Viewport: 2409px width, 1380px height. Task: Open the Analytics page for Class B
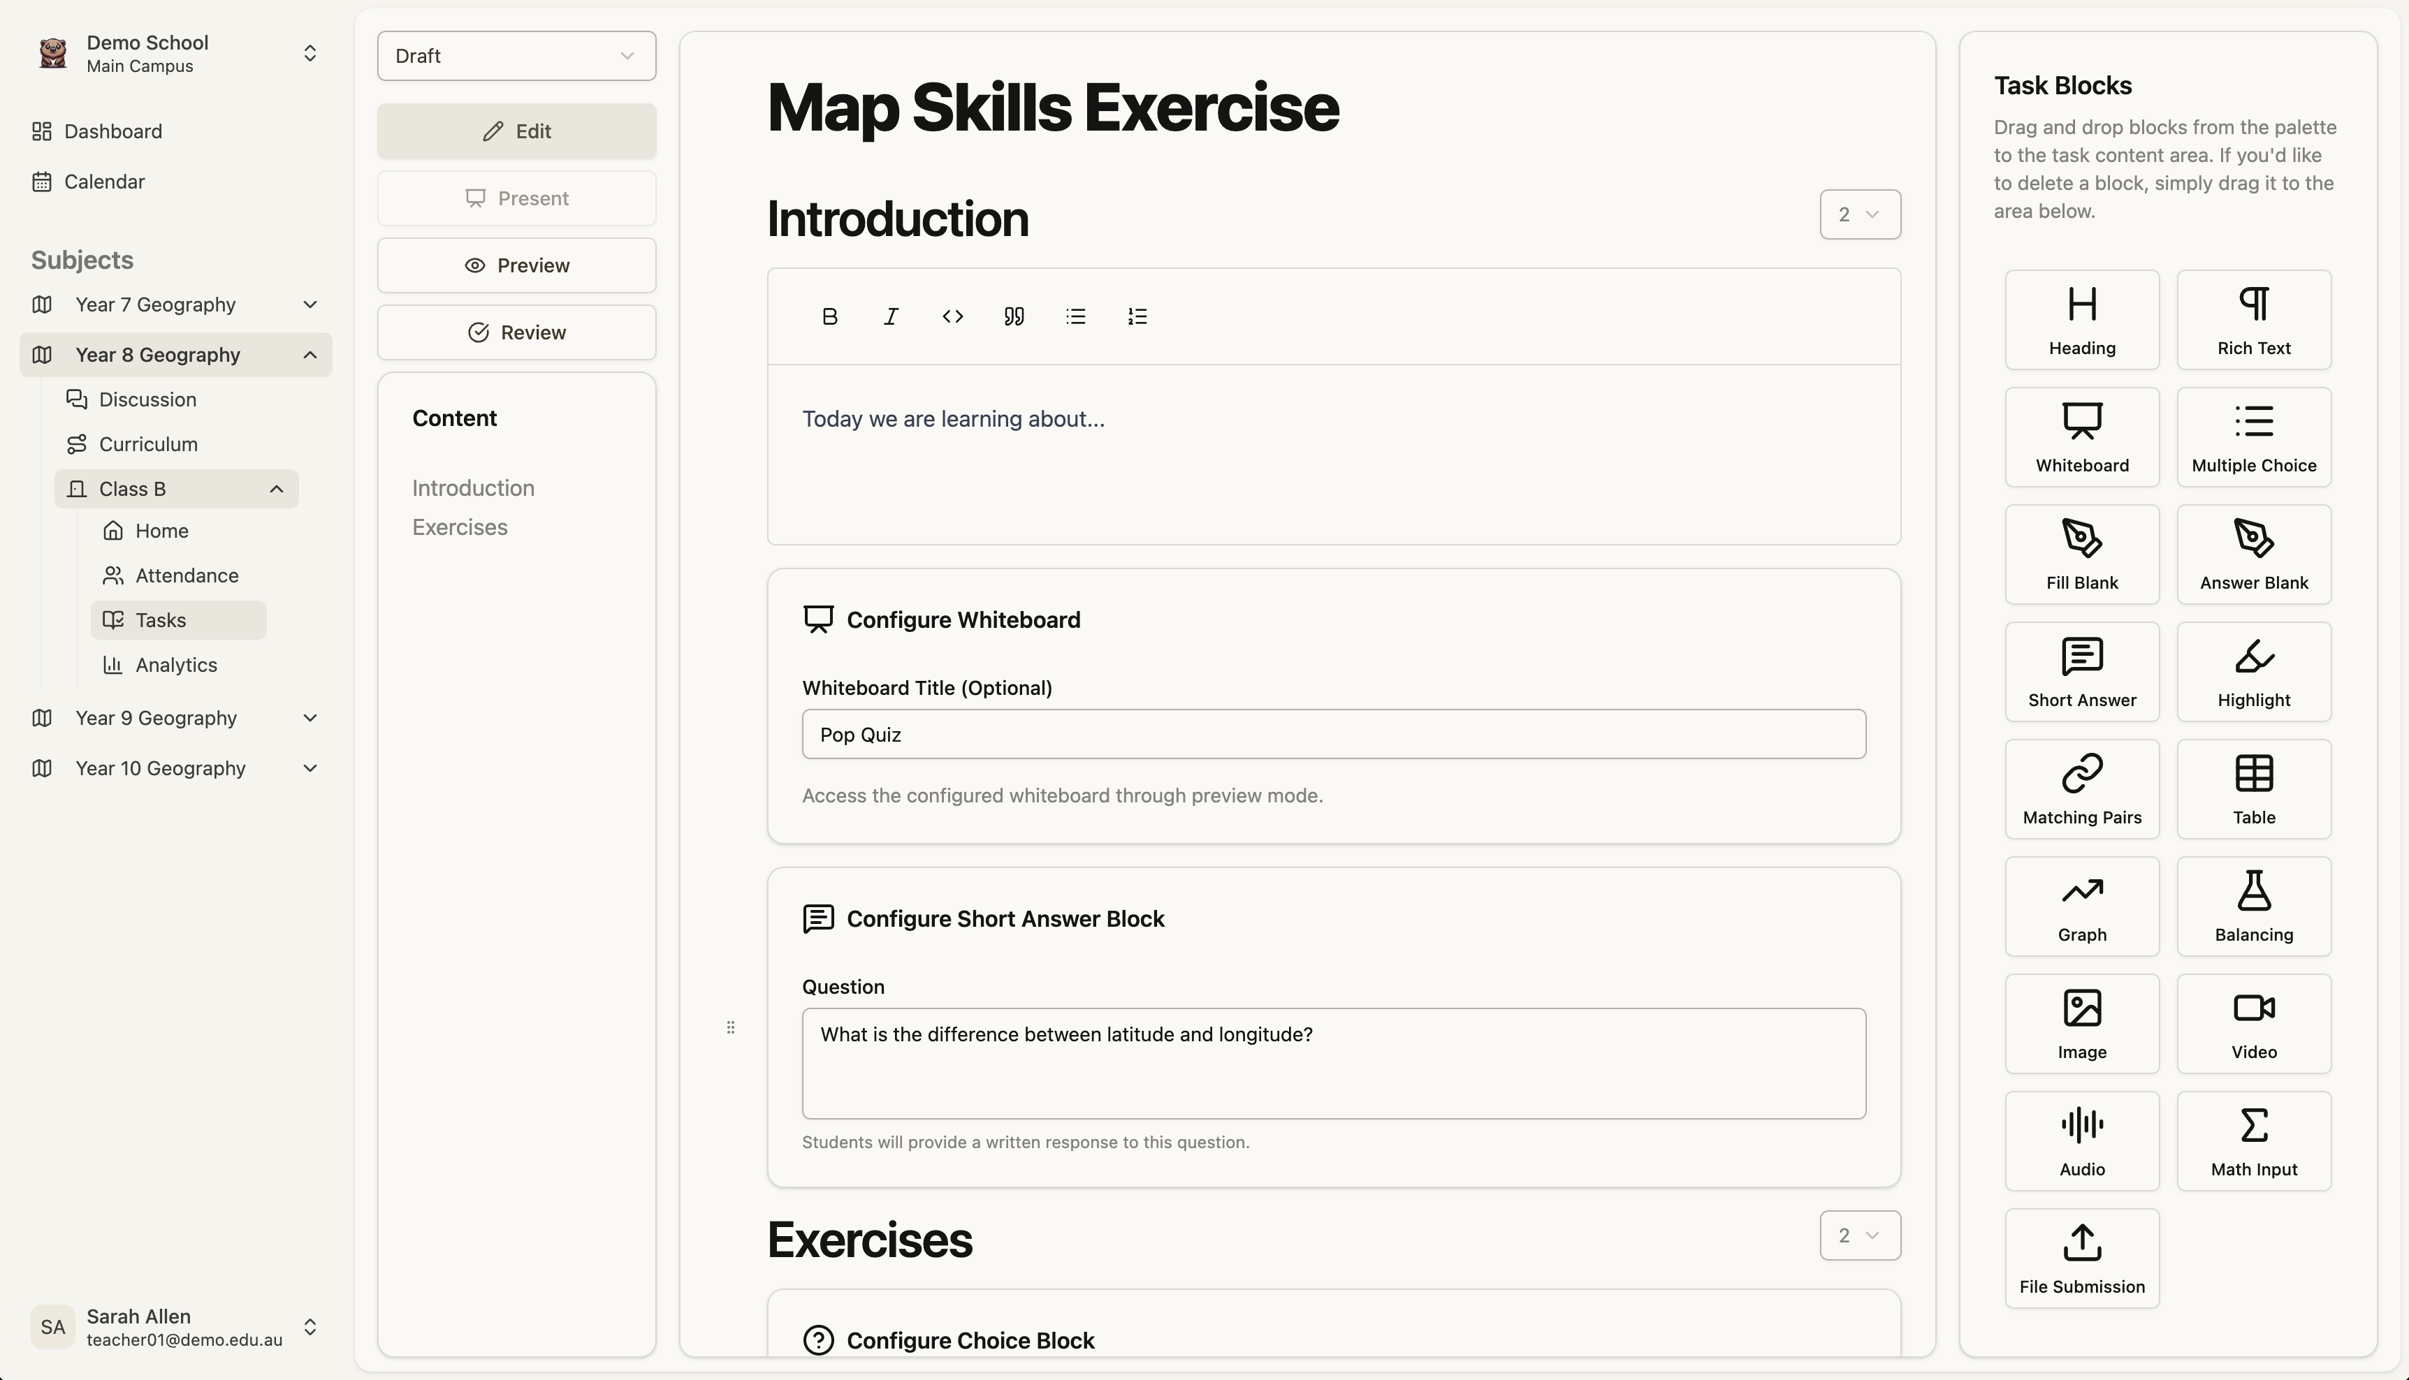point(176,664)
